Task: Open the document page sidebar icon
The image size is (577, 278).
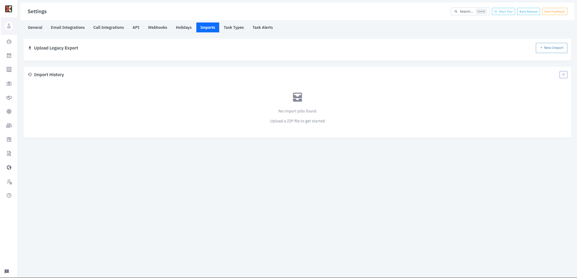Action: [x=9, y=154]
